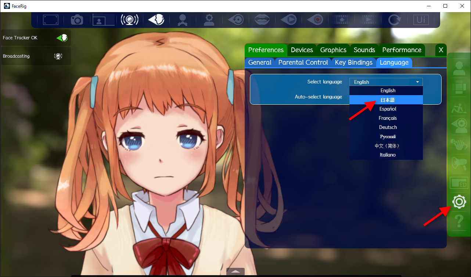Open the swing environment icon in the sidebar
471x277 pixels.
coord(459,107)
